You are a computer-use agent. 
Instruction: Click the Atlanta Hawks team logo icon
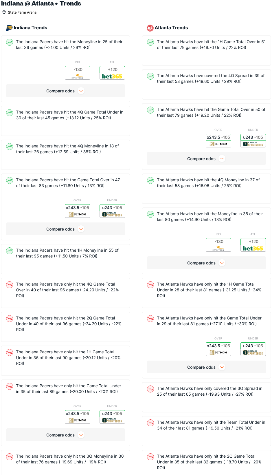(150, 28)
